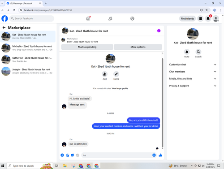Open the Menu grid icon
This screenshot has width=224, height=169.
[200, 18]
